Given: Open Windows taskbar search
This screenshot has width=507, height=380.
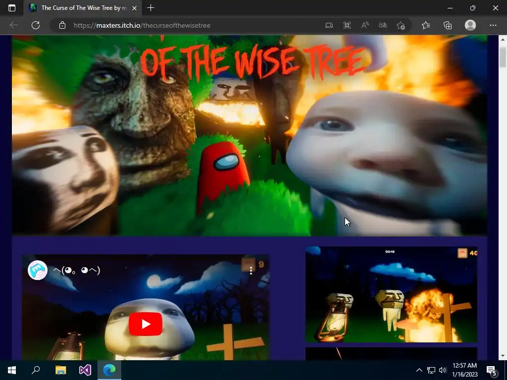Looking at the screenshot, I should [x=36, y=370].
